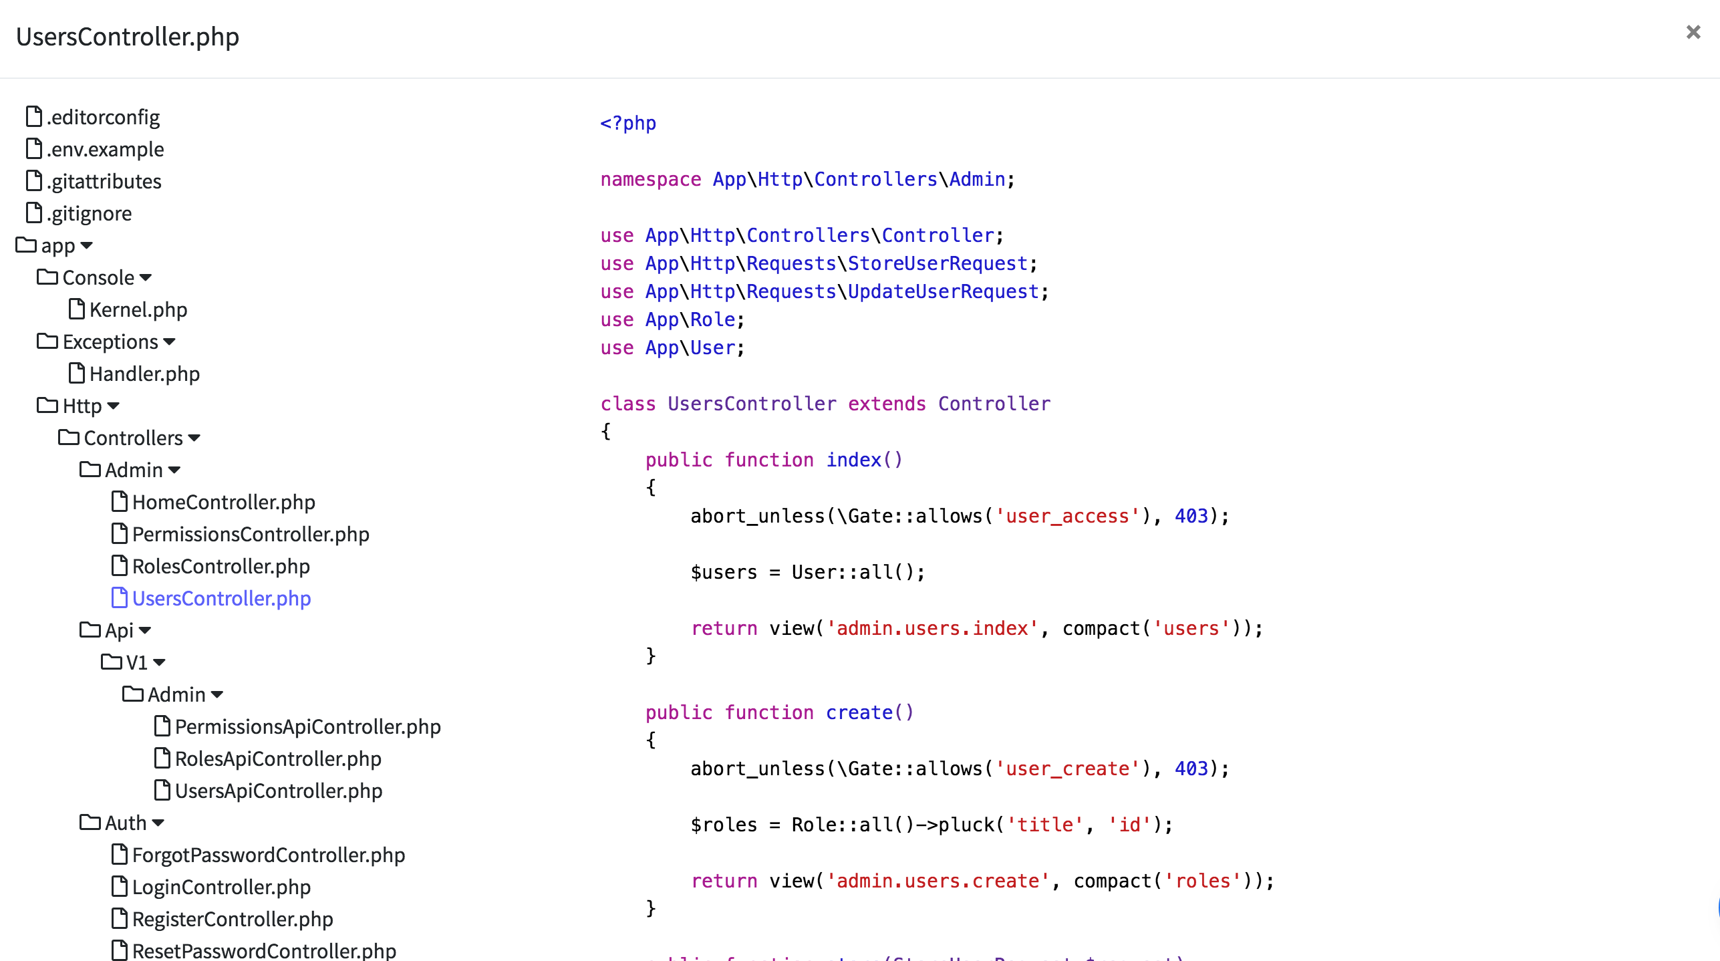Collapse the Exceptions folder arrow

coord(170,341)
